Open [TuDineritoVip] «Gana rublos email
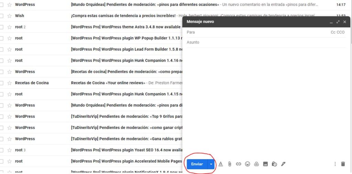The width and height of the screenshot is (352, 174). click(126, 139)
